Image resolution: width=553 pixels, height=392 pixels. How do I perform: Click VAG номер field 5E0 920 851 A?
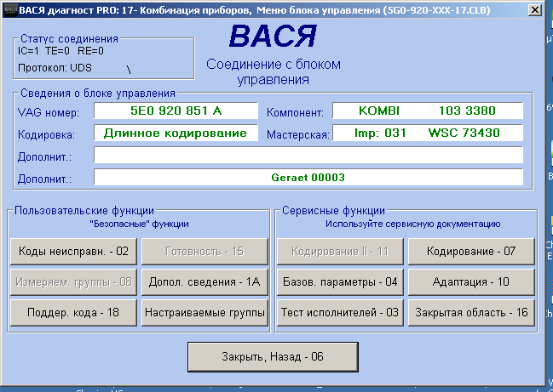click(176, 111)
